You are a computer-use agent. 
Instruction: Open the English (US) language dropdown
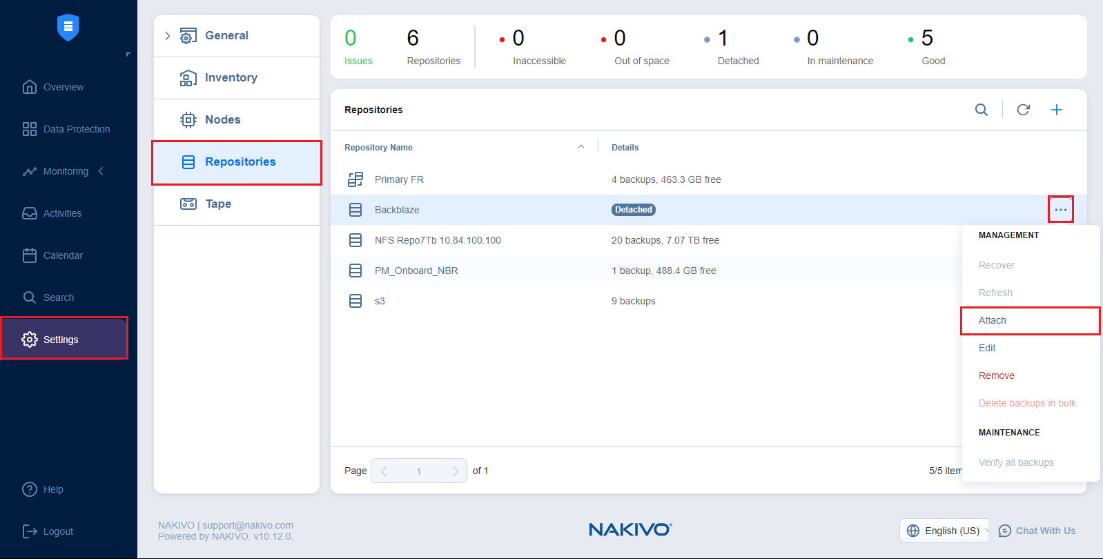pyautogui.click(x=944, y=531)
